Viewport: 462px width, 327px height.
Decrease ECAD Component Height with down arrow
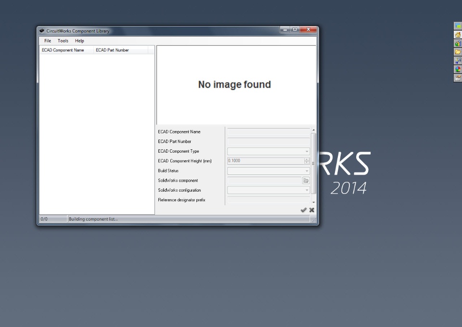pyautogui.click(x=307, y=162)
